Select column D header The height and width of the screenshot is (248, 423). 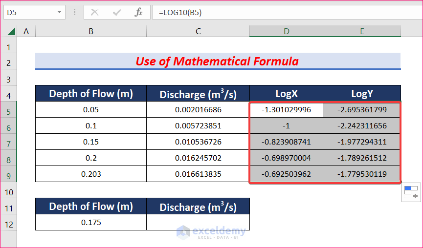[x=286, y=32]
